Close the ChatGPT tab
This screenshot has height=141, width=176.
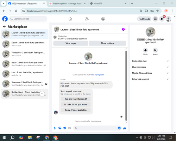[x=126, y=4]
